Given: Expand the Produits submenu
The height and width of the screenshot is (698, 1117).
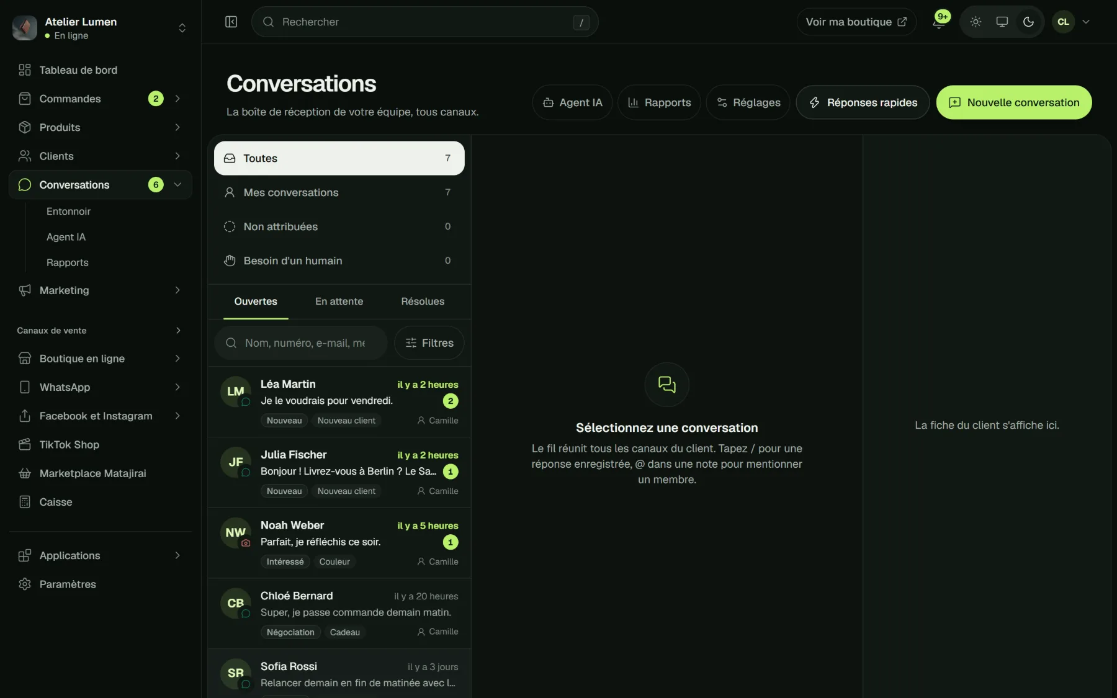Looking at the screenshot, I should pyautogui.click(x=177, y=127).
